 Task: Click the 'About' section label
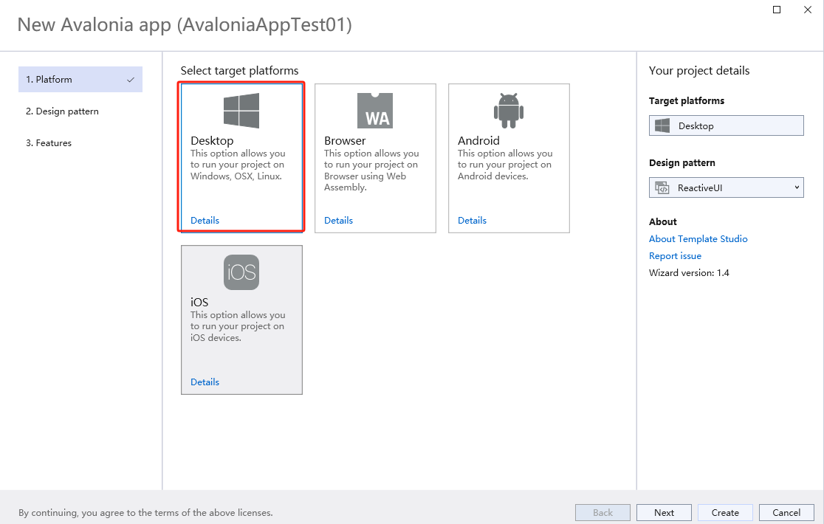pyautogui.click(x=662, y=221)
